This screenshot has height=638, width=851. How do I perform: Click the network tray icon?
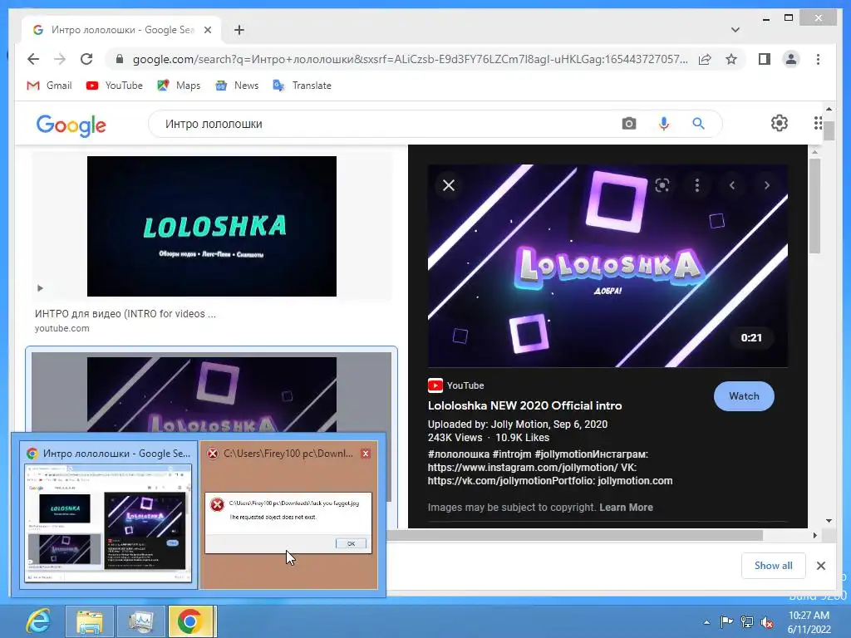[x=747, y=621]
